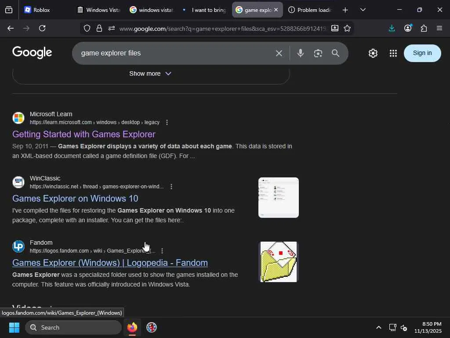Viewport: 450px width, 338px height.
Task: Close the game explorer tab
Action: click(276, 10)
